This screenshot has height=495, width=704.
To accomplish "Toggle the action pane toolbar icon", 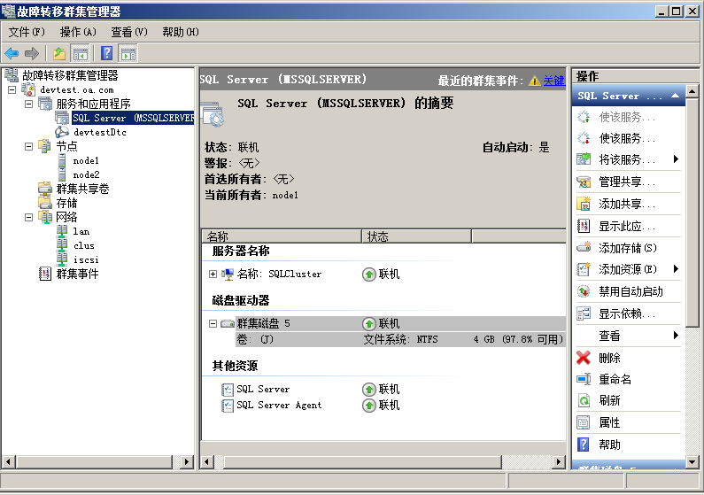I will point(128,54).
